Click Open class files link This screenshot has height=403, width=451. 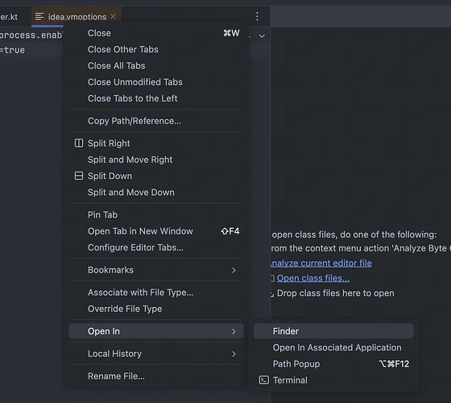[313, 278]
